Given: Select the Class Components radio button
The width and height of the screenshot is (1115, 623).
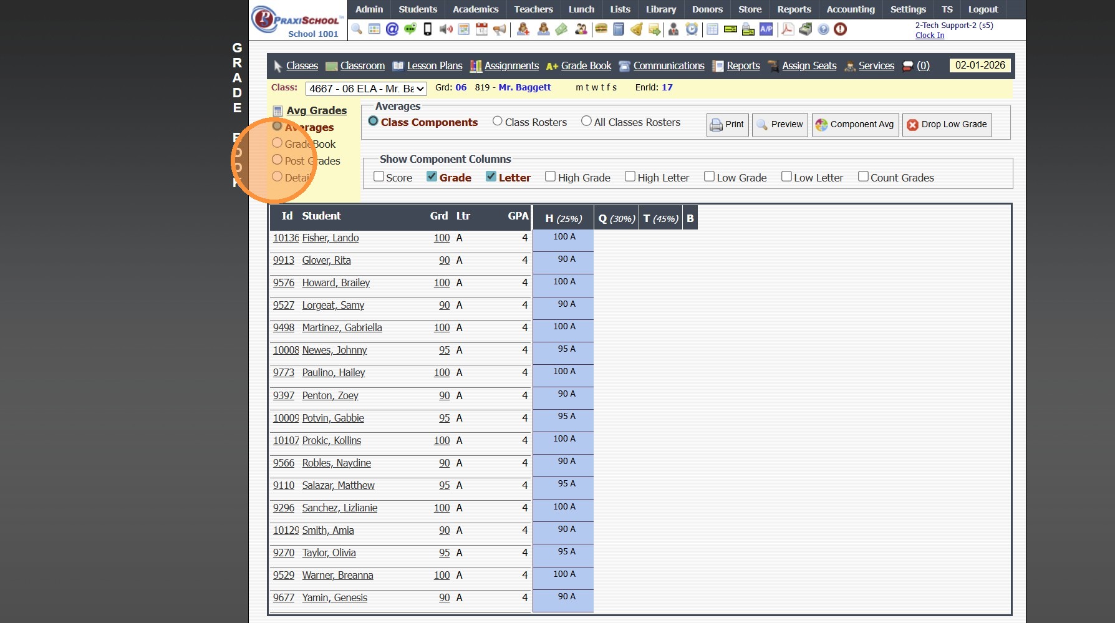Looking at the screenshot, I should coord(373,122).
